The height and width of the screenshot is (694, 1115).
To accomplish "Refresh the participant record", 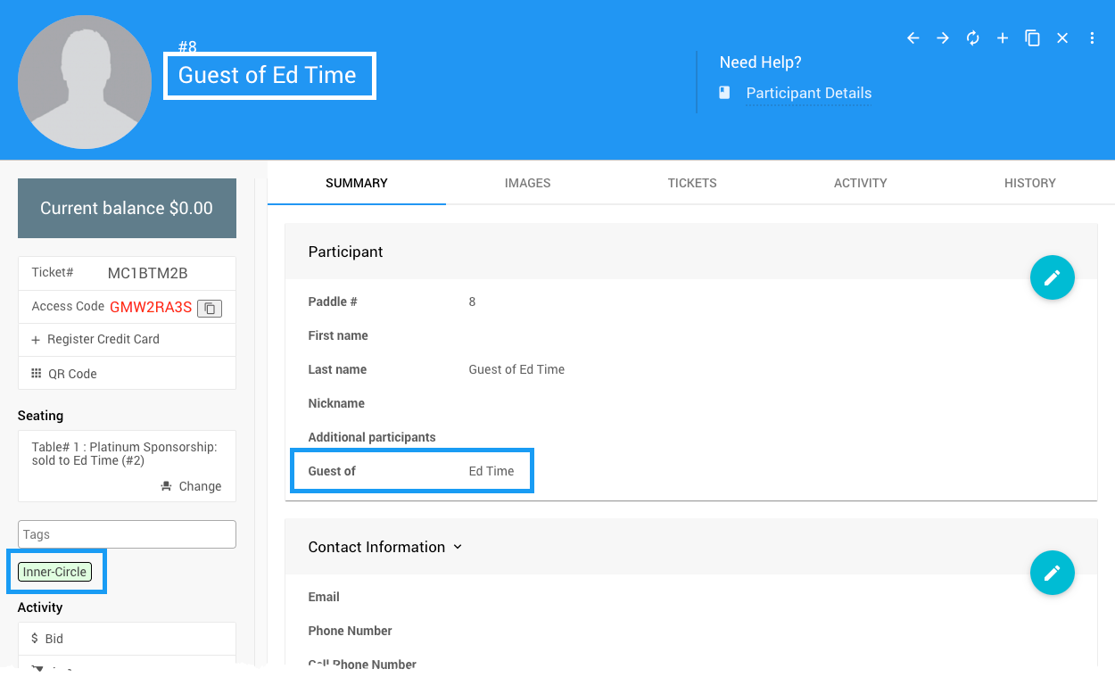I will pyautogui.click(x=972, y=38).
